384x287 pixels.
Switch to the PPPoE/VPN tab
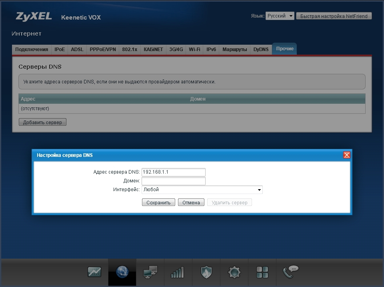click(103, 49)
